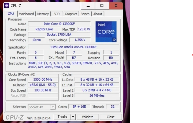Click the Validate button

pyautogui.click(x=88, y=117)
